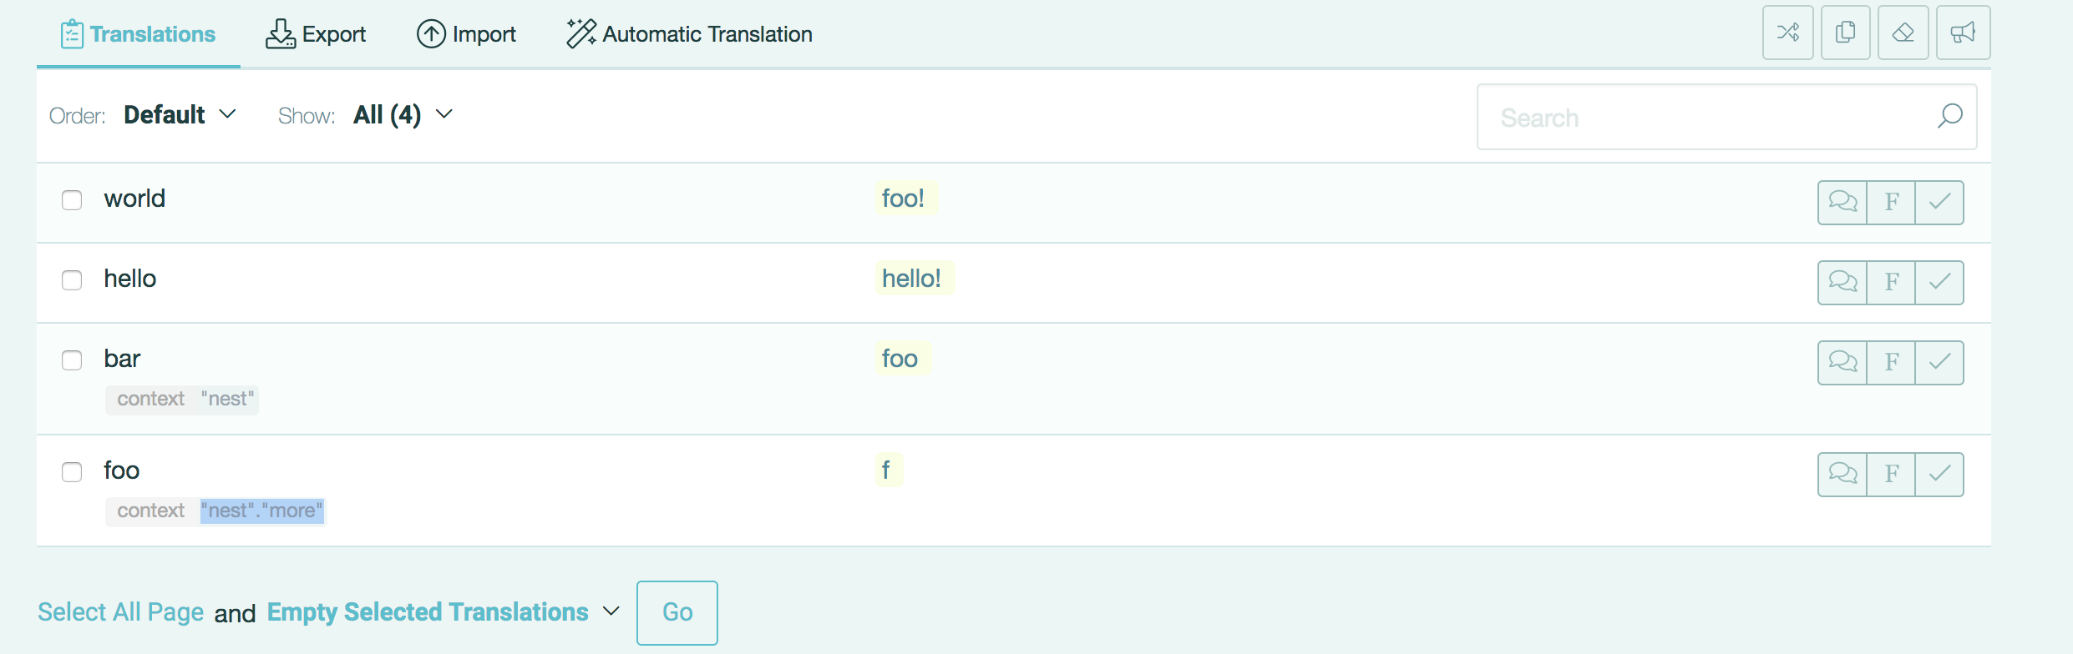Open the Automatic Translation tab
Screen dimensions: 2073x654
[689, 34]
